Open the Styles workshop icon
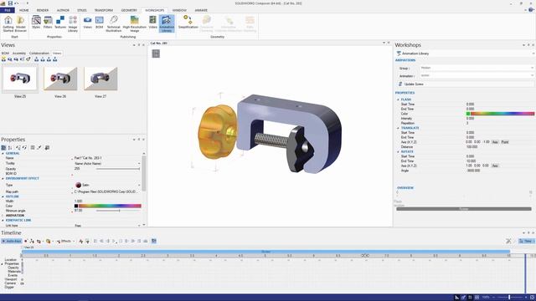The height and width of the screenshot is (301, 536). point(36,23)
